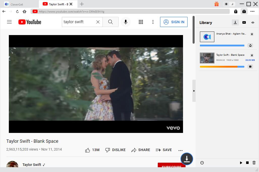Click the gift promotion icon in title bar
This screenshot has height=172, width=259.
pos(217,4)
